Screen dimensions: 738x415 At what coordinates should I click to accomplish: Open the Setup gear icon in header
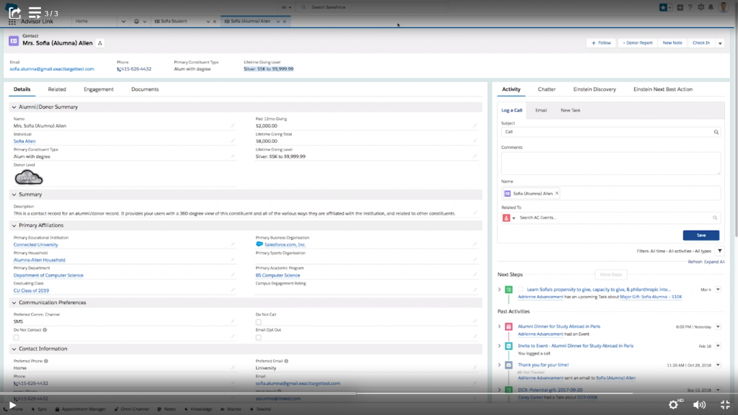(701, 7)
